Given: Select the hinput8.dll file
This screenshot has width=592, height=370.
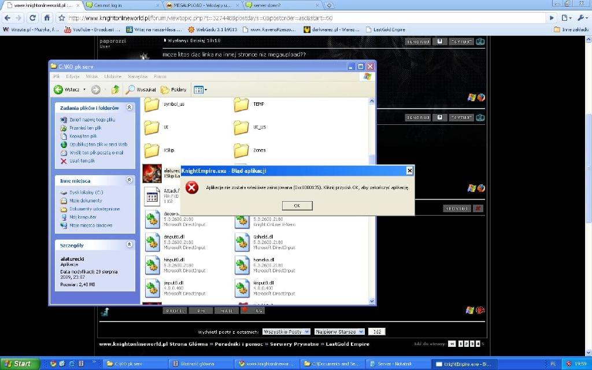Looking at the screenshot, I should click(x=175, y=265).
